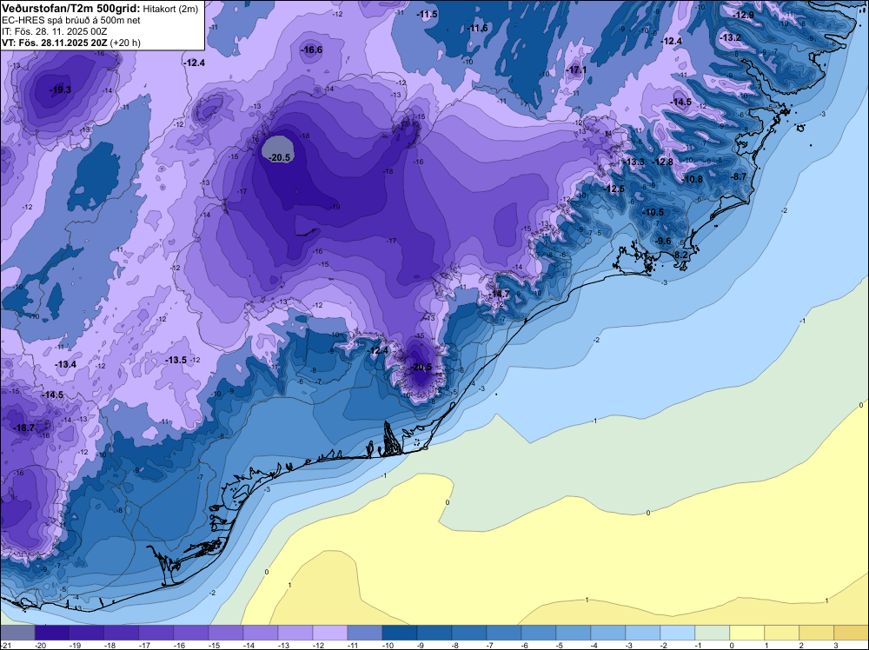Click the -10.5 temperature label
869x650 pixels.
click(x=653, y=212)
